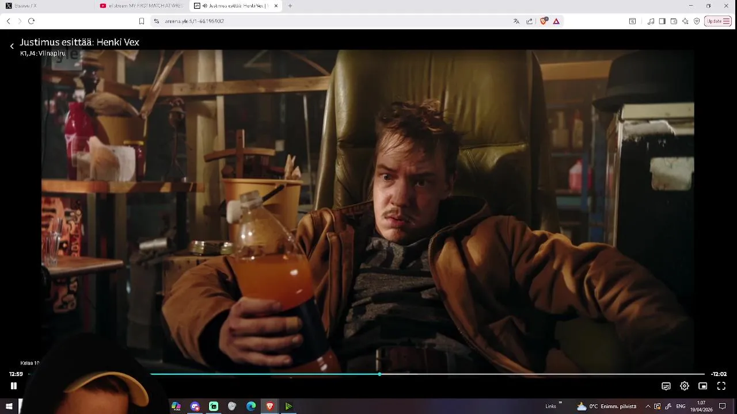
Task: Open site information icon in address bar
Action: pos(156,21)
